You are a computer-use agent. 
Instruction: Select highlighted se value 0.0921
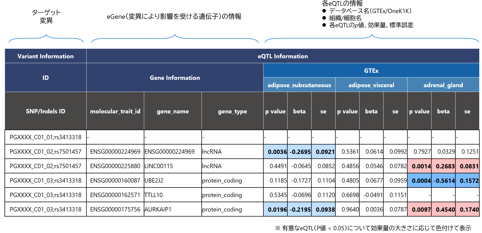tap(324, 152)
